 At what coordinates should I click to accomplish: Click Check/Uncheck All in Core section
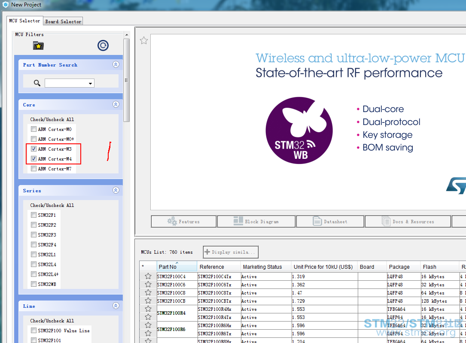click(x=52, y=119)
